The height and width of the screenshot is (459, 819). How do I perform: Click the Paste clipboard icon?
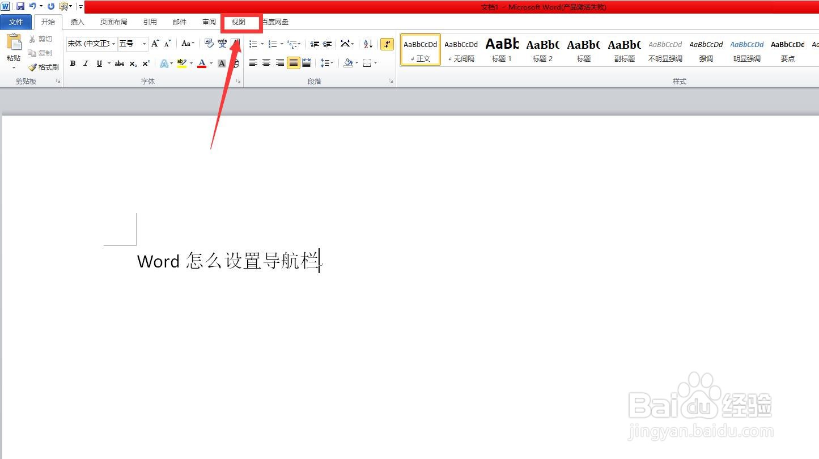click(14, 42)
